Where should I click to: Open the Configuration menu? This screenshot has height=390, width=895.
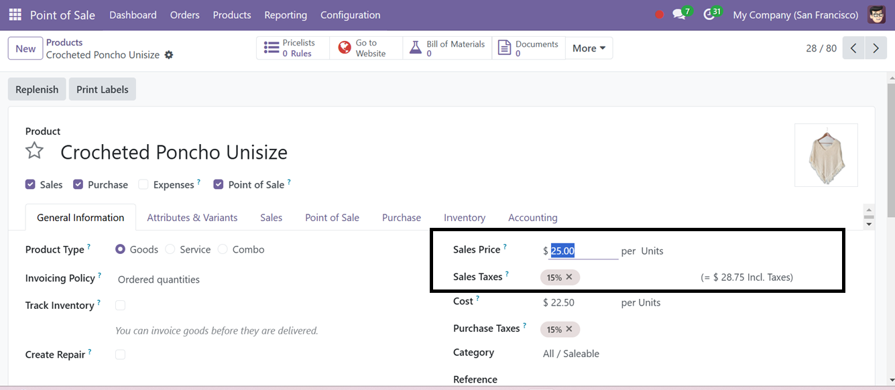(x=351, y=15)
